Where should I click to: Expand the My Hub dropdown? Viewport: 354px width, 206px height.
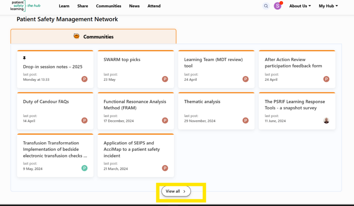point(328,6)
